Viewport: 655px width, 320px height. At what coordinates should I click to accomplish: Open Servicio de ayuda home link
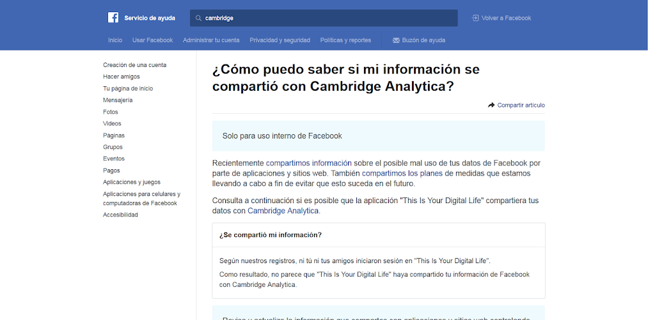(150, 18)
